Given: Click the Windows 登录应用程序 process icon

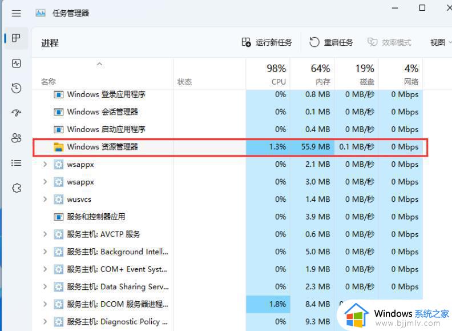Looking at the screenshot, I should (59, 94).
